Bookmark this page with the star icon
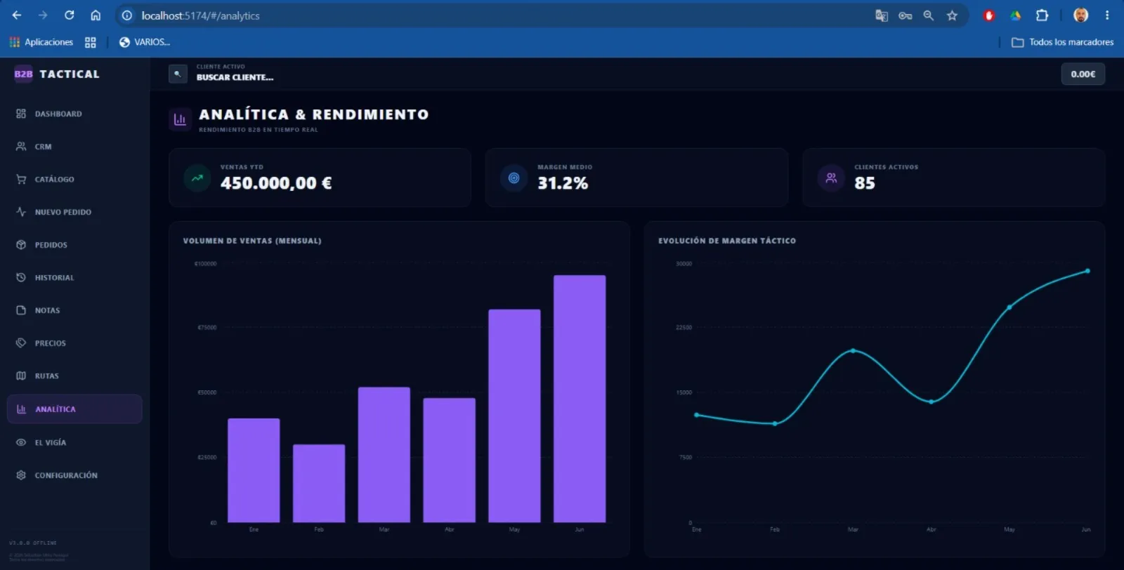The width and height of the screenshot is (1124, 570). (x=952, y=15)
